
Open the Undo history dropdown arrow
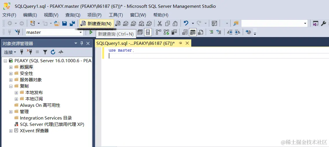tap(193, 23)
